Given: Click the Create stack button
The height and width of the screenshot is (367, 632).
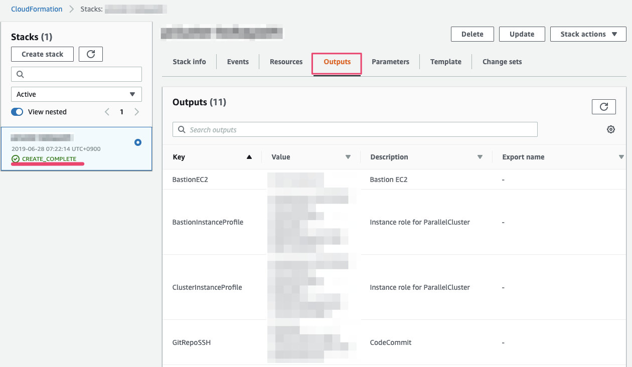Looking at the screenshot, I should pos(42,54).
